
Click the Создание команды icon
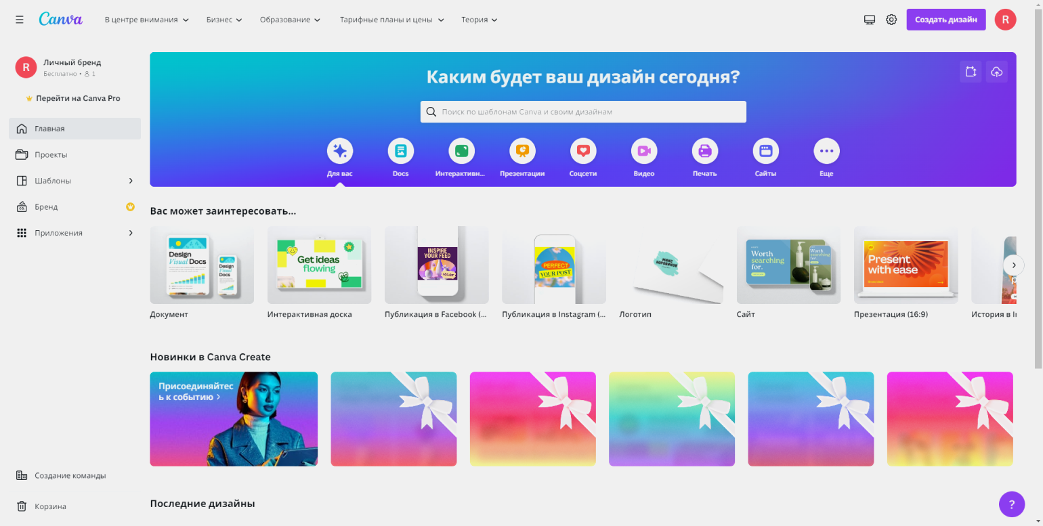[22, 475]
